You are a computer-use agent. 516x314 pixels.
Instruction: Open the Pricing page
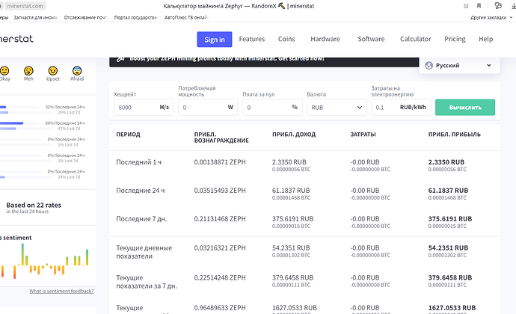[x=455, y=39]
